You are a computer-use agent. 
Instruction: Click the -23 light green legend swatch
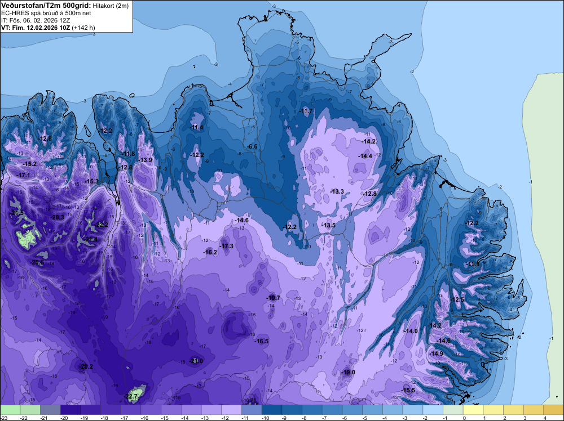(10, 410)
